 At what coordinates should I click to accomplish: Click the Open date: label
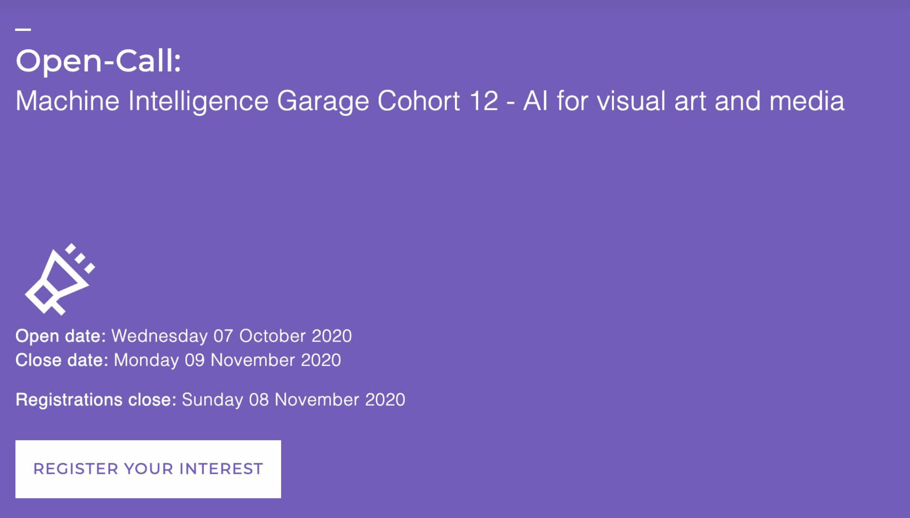[61, 336]
